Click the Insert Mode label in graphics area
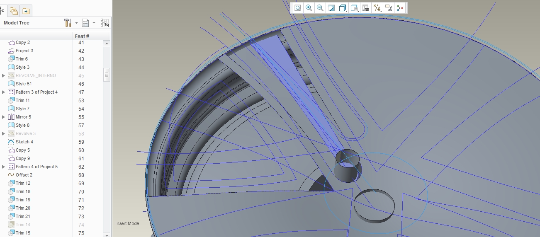This screenshot has width=540, height=237. click(127, 223)
